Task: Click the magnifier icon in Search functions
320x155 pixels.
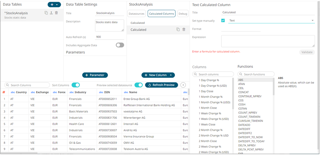Action: tap(241, 74)
